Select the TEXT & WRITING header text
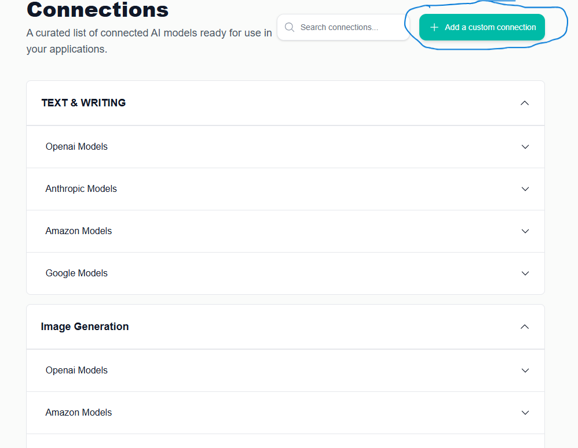578x448 pixels. (83, 103)
